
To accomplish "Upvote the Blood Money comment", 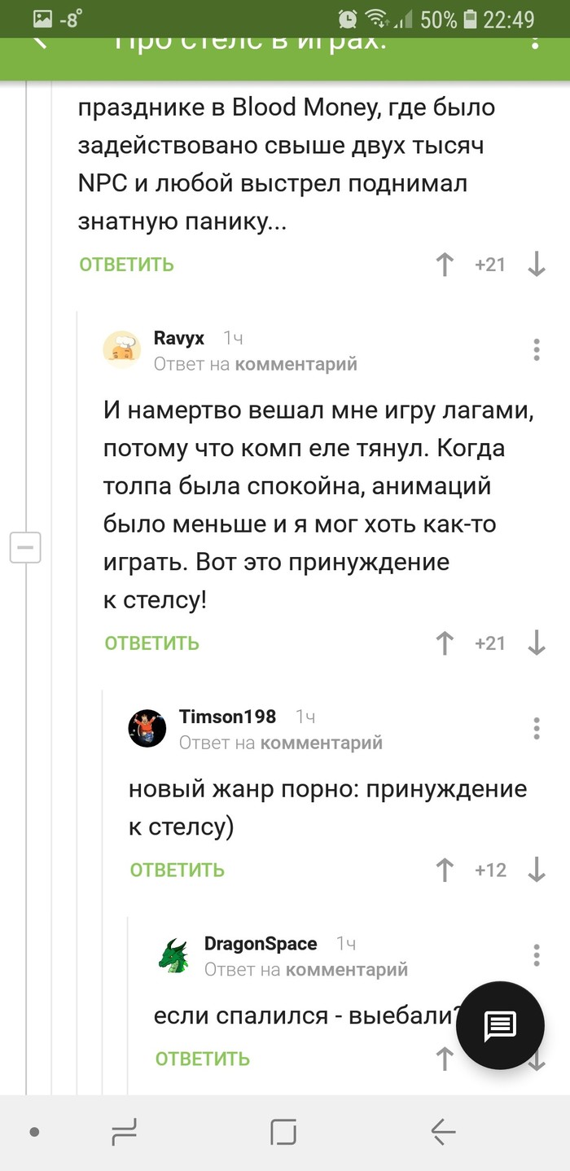I will point(445,265).
